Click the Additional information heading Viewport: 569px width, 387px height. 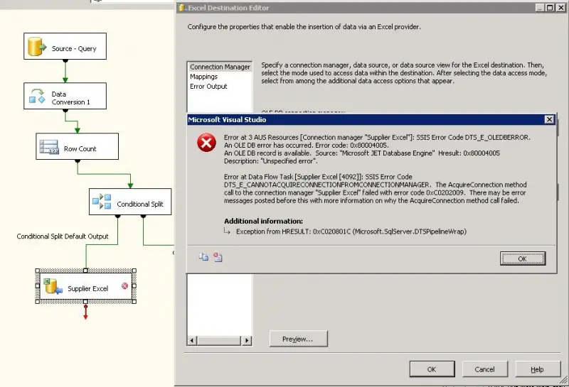(x=263, y=221)
